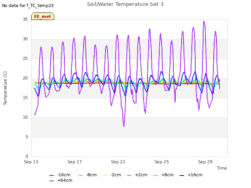This screenshot has width=251, height=188.
Task: Click the 35 y-axis tick label
Action: coord(25,19)
